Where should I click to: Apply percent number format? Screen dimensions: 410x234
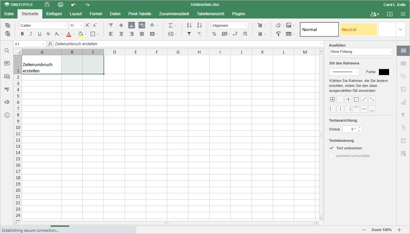click(x=214, y=34)
